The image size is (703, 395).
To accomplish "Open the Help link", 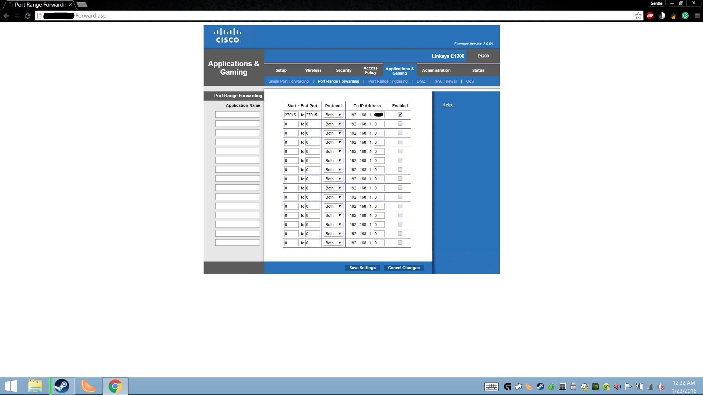I will tap(448, 105).
